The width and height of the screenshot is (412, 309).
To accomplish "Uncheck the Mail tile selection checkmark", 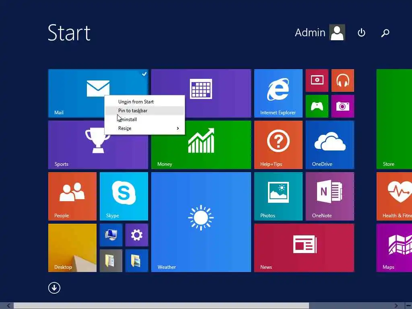I will [144, 74].
